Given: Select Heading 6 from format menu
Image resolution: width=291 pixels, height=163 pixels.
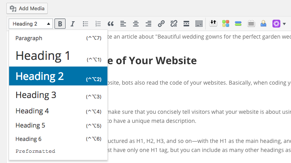Looking at the screenshot, I should (x=58, y=139).
